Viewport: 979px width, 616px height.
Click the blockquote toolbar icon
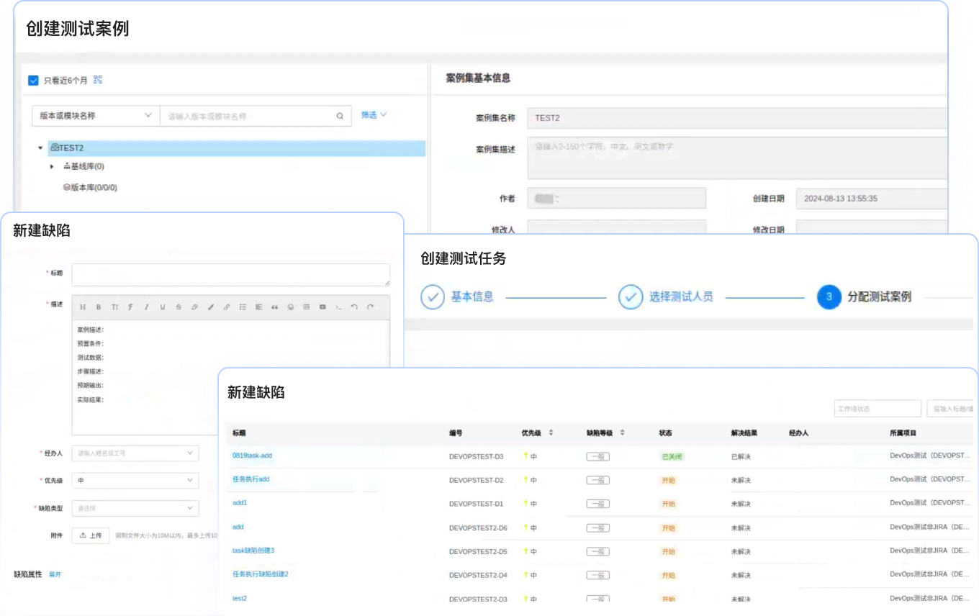[x=274, y=307]
